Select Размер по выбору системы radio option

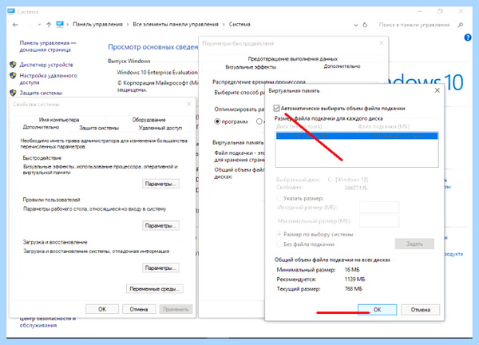point(279,234)
